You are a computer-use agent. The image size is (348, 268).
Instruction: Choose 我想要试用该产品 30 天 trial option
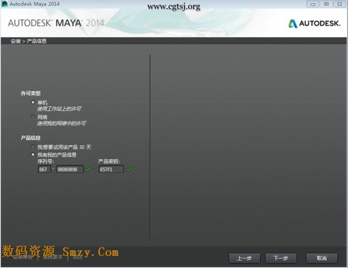click(x=33, y=147)
